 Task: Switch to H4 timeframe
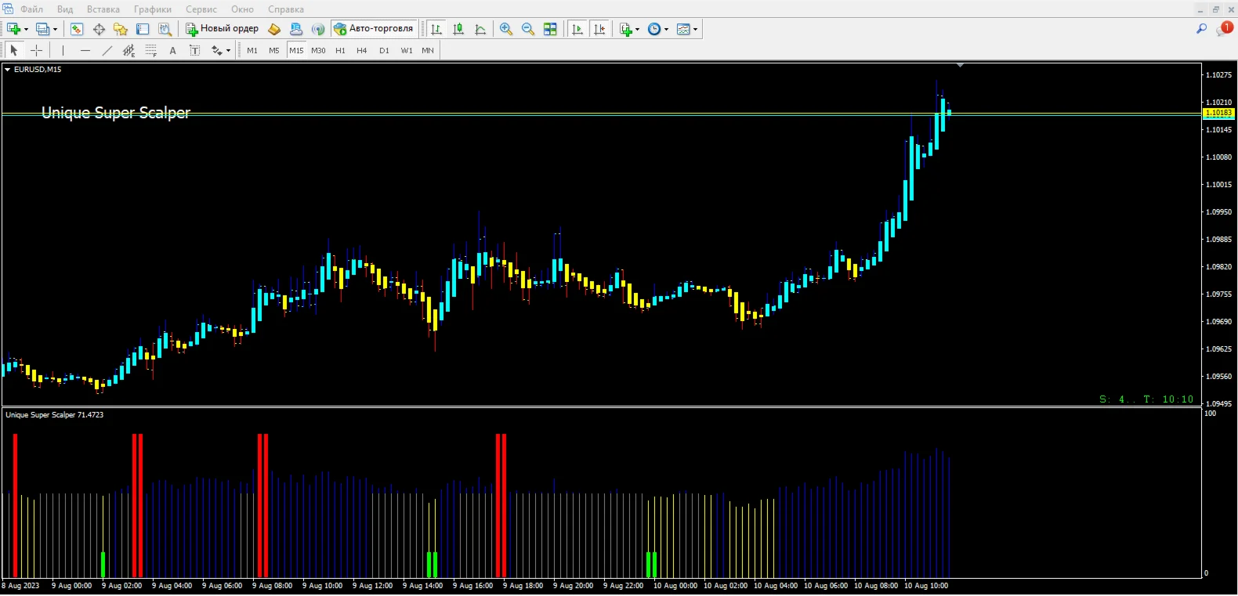point(362,50)
